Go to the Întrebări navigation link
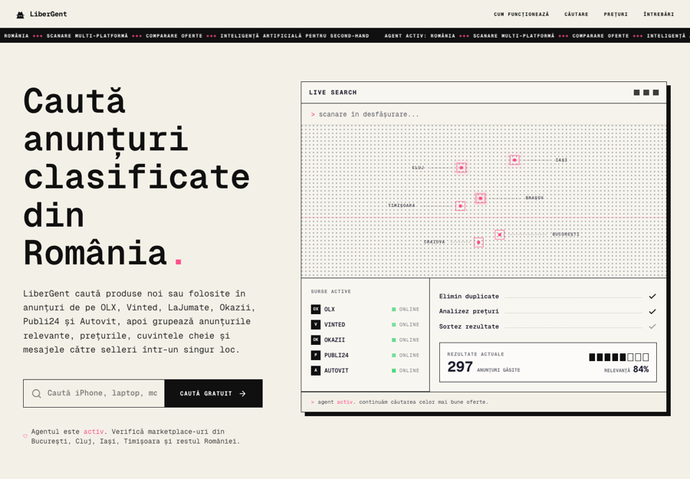 (x=659, y=15)
